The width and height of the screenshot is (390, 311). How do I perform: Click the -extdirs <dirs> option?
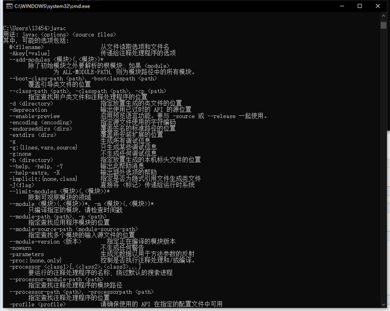(x=33, y=135)
